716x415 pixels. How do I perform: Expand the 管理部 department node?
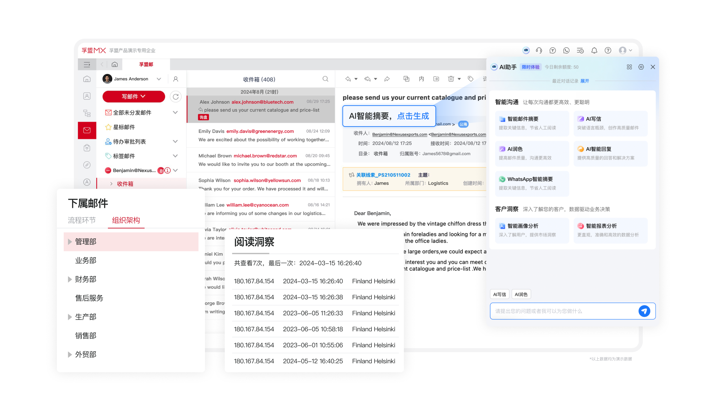point(70,242)
